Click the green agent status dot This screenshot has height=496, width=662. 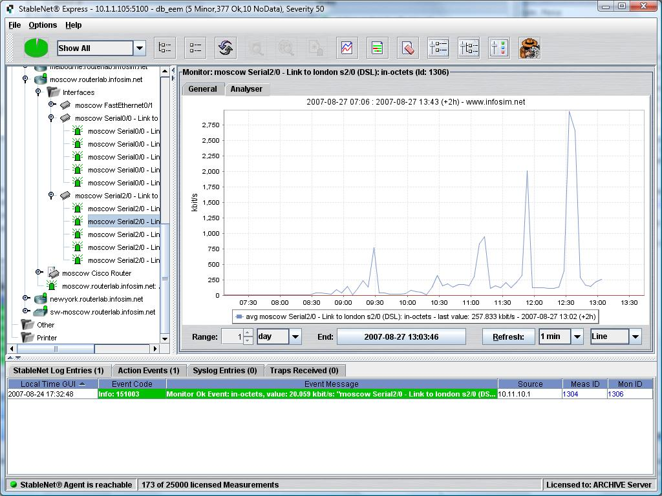(x=13, y=484)
